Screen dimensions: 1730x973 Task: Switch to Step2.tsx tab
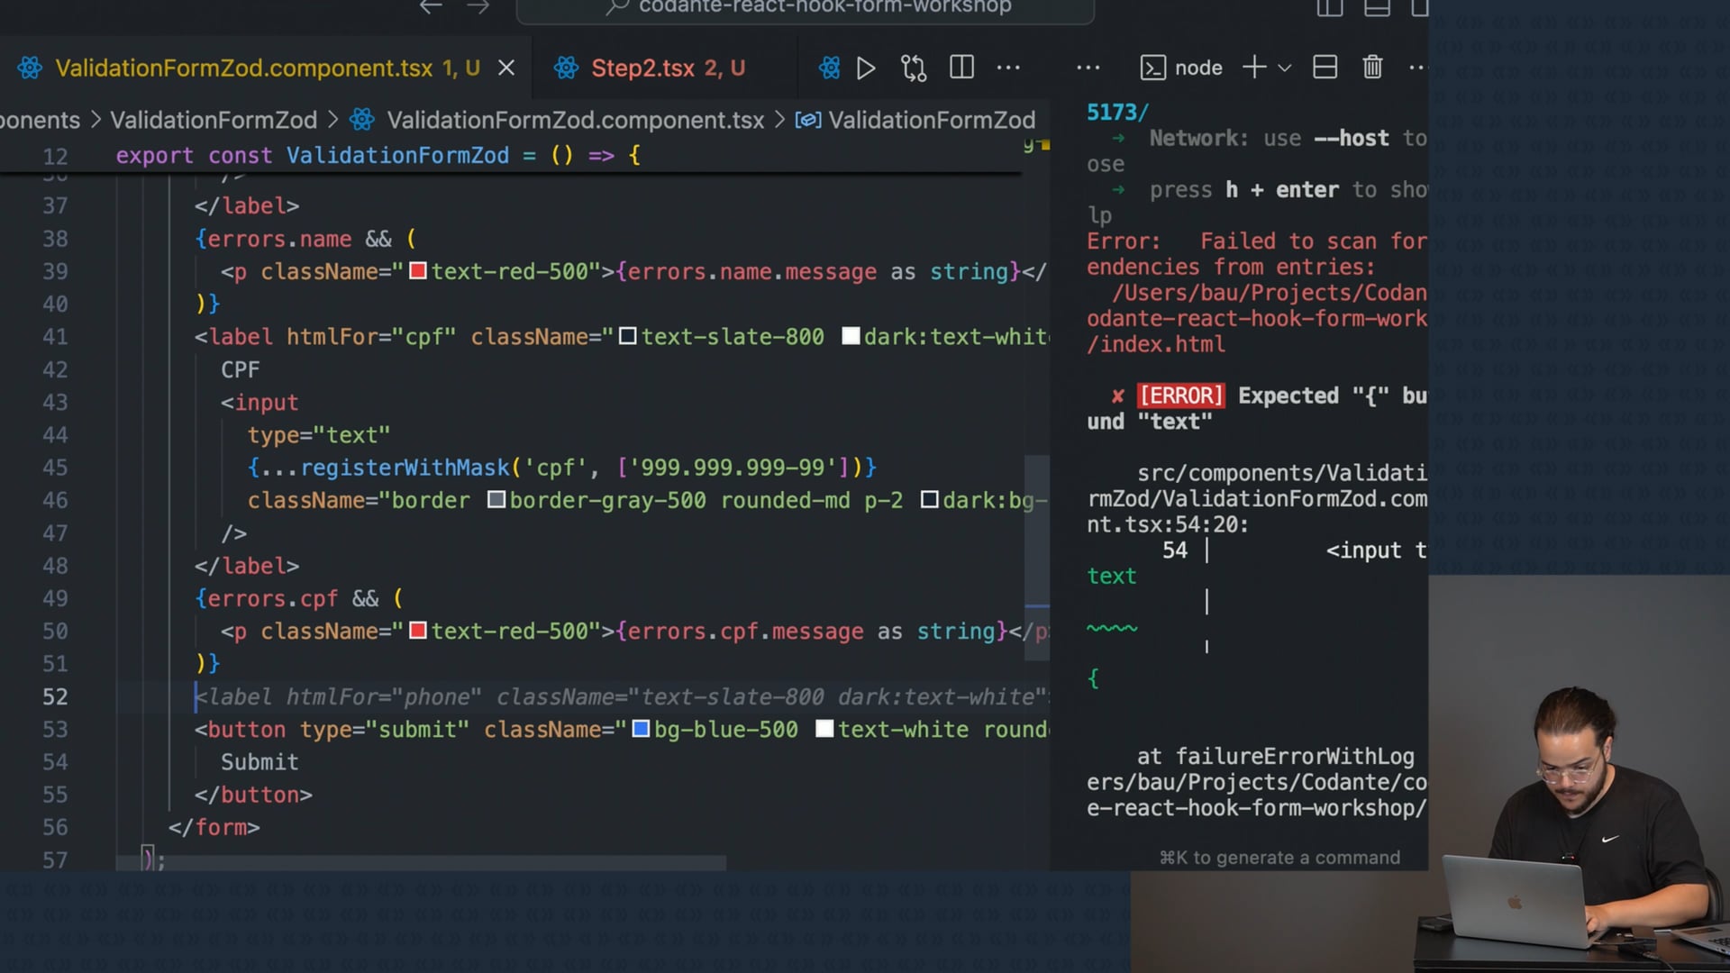tap(642, 68)
